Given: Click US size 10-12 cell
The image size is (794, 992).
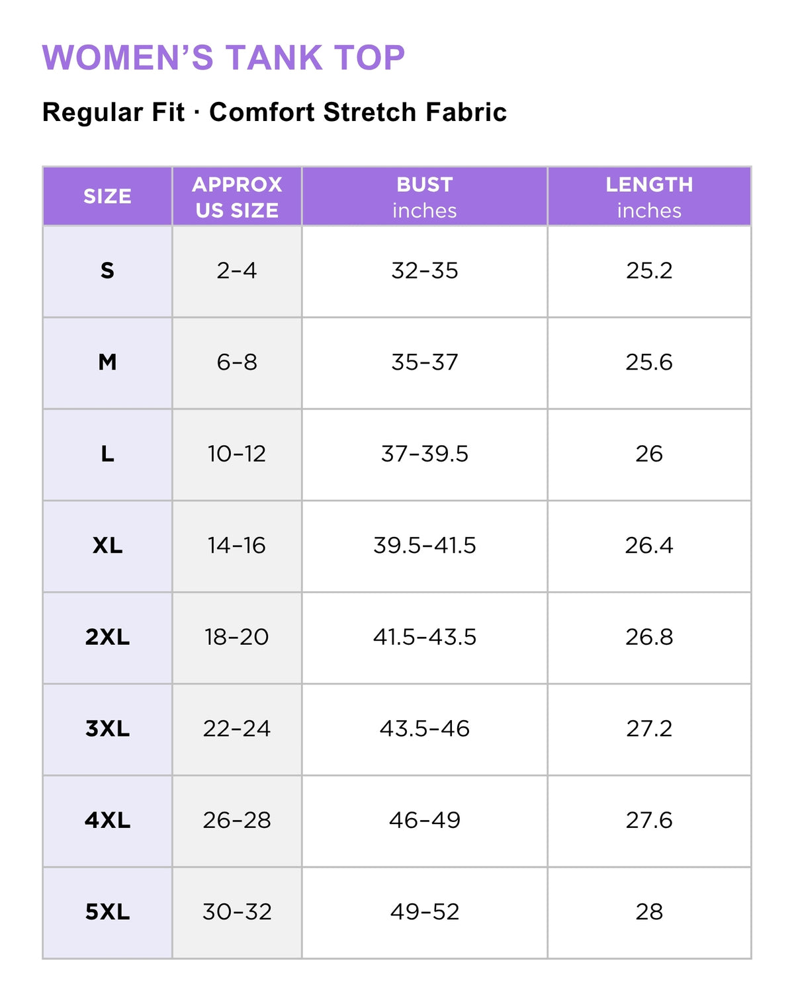Looking at the screenshot, I should (x=237, y=454).
